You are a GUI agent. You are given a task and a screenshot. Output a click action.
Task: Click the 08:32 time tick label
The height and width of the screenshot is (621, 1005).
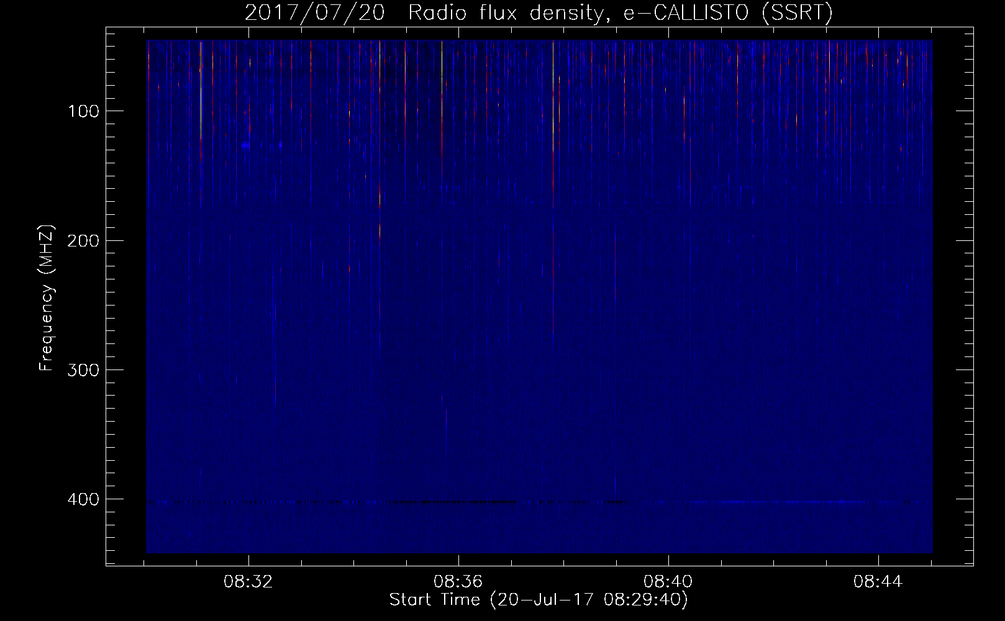point(248,582)
